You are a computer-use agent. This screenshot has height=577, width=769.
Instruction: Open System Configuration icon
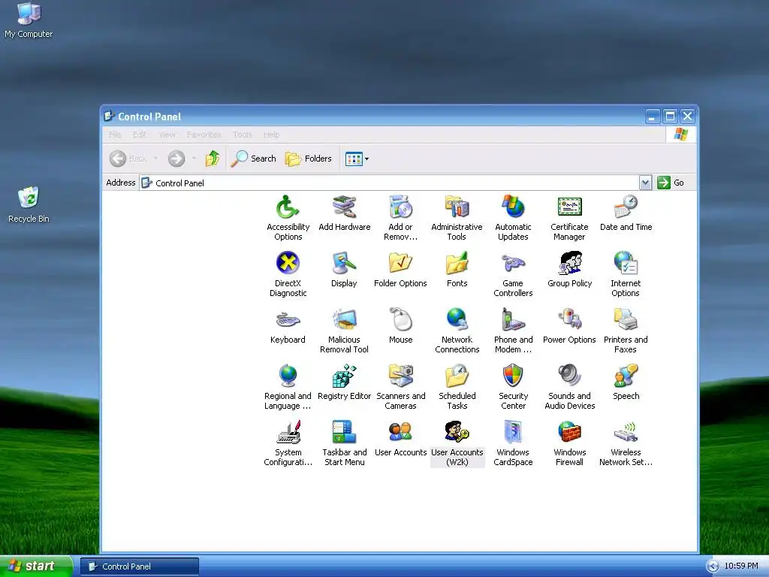point(288,443)
